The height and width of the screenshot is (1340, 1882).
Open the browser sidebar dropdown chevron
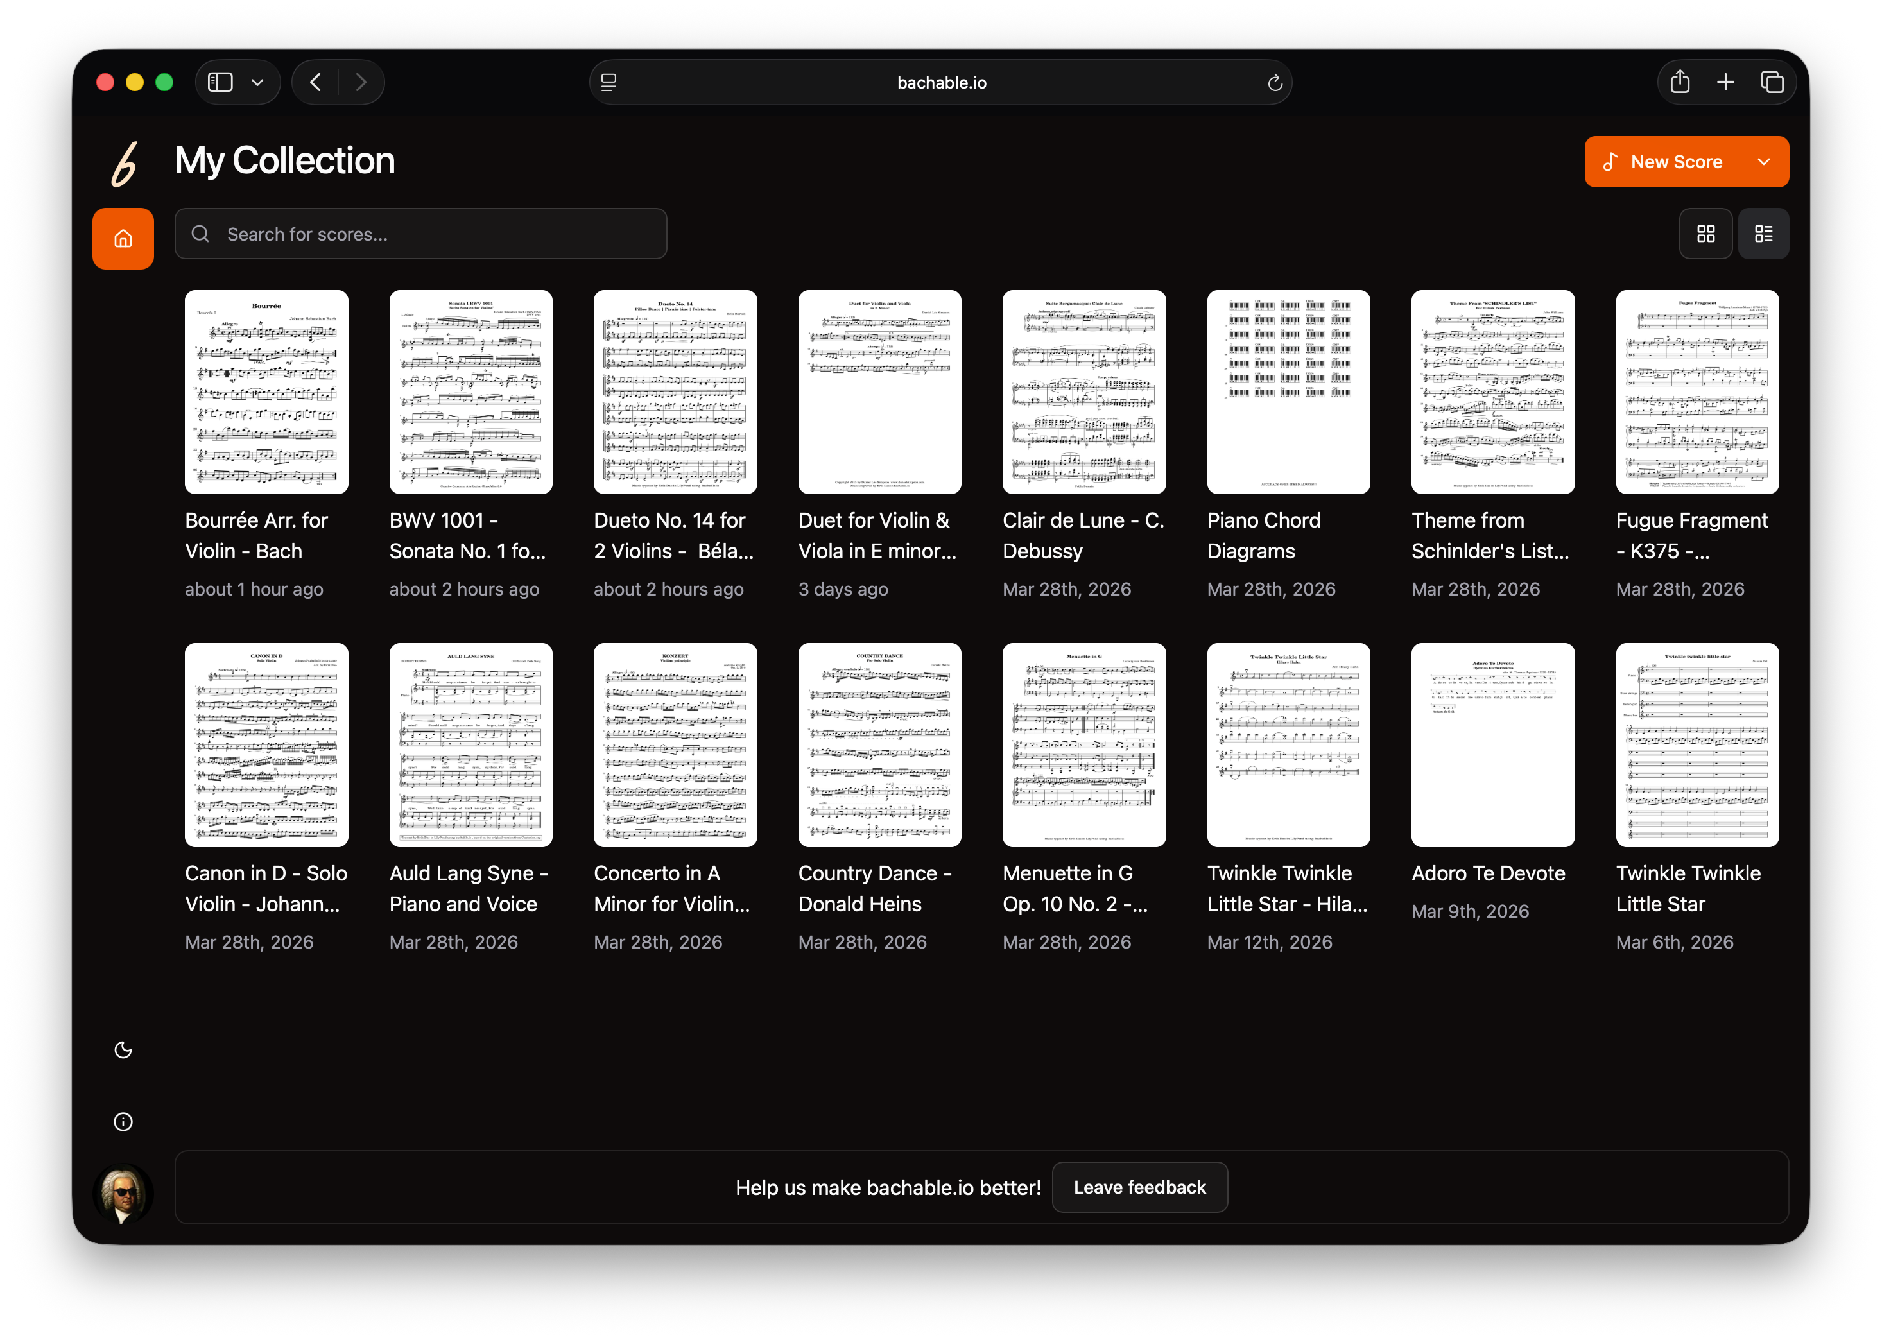pyautogui.click(x=257, y=83)
